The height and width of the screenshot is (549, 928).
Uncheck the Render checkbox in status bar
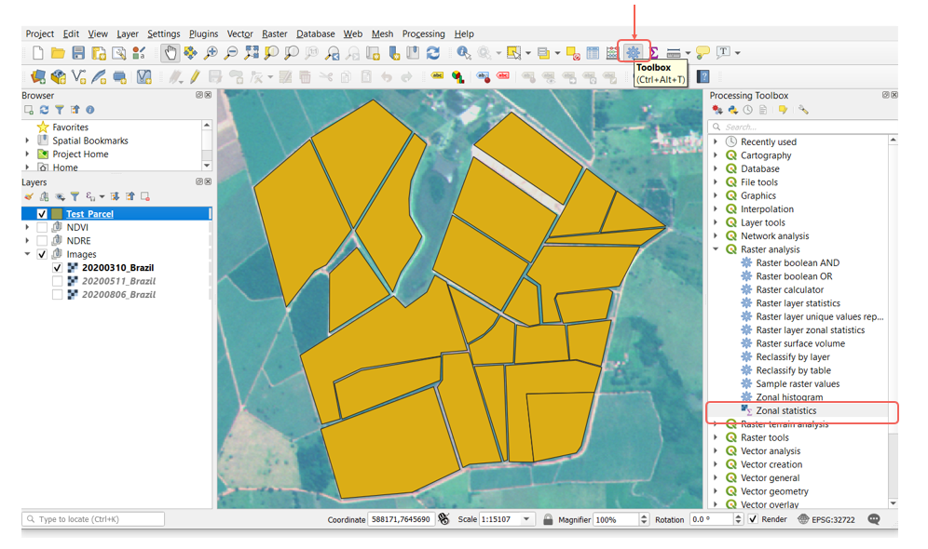tap(753, 519)
